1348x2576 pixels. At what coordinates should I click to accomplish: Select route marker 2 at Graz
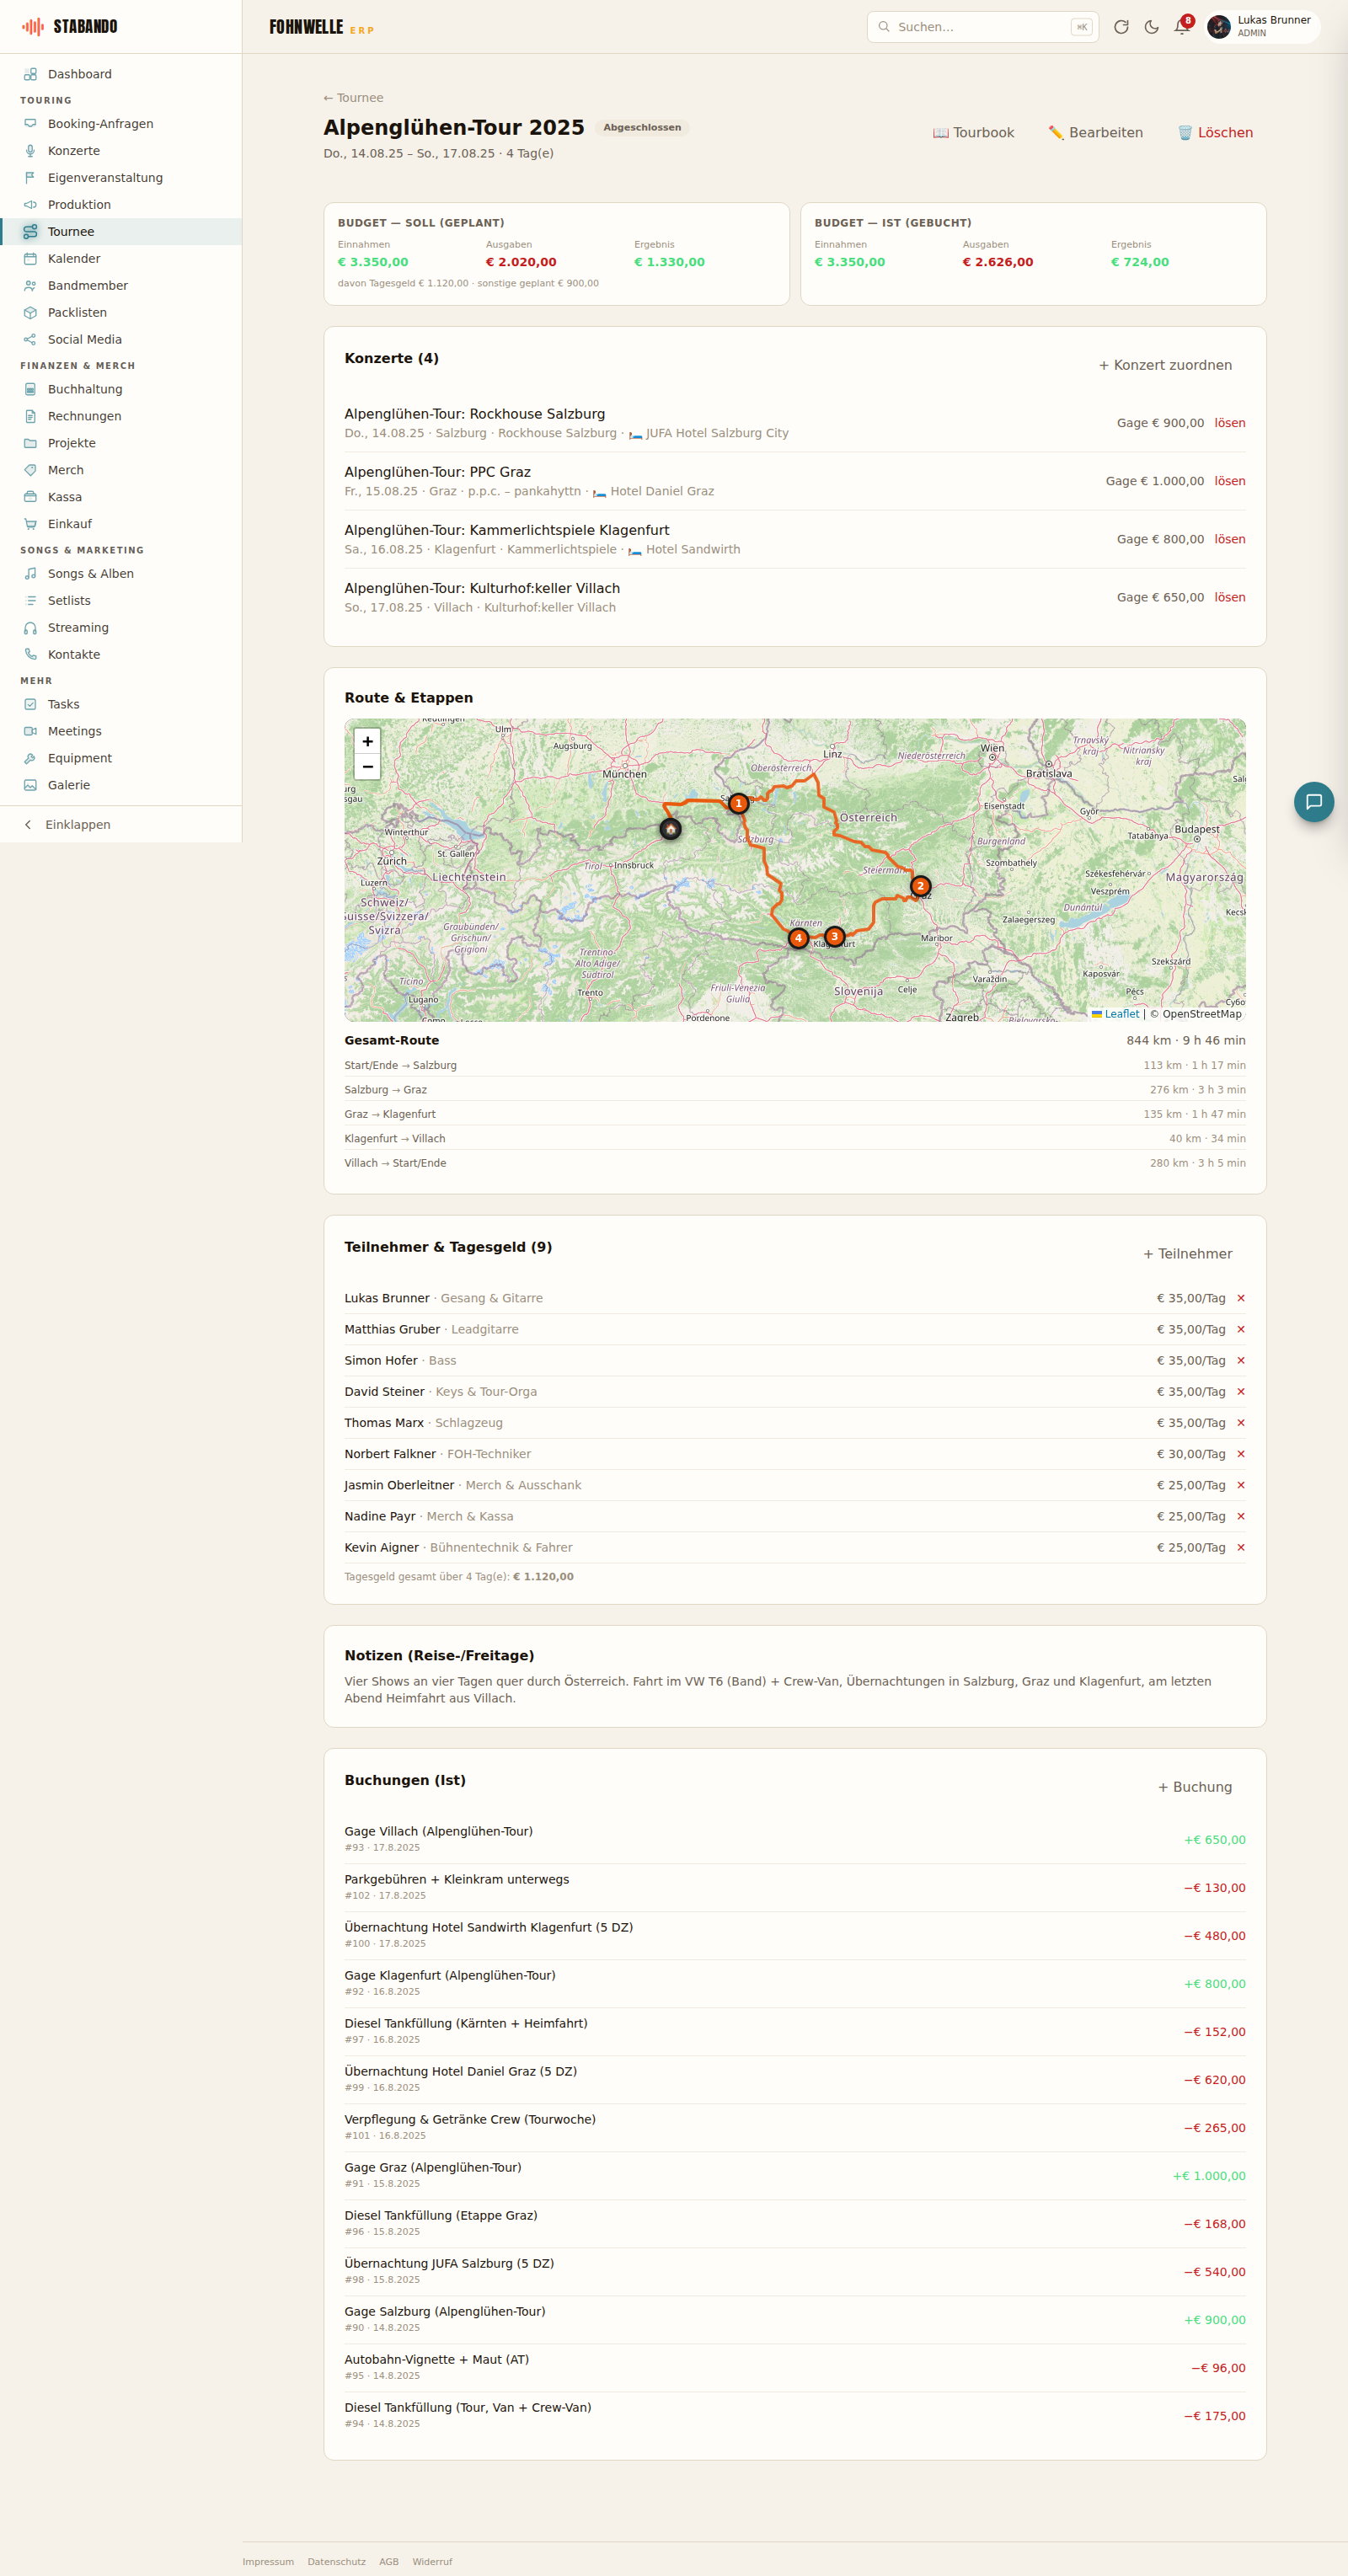920,885
